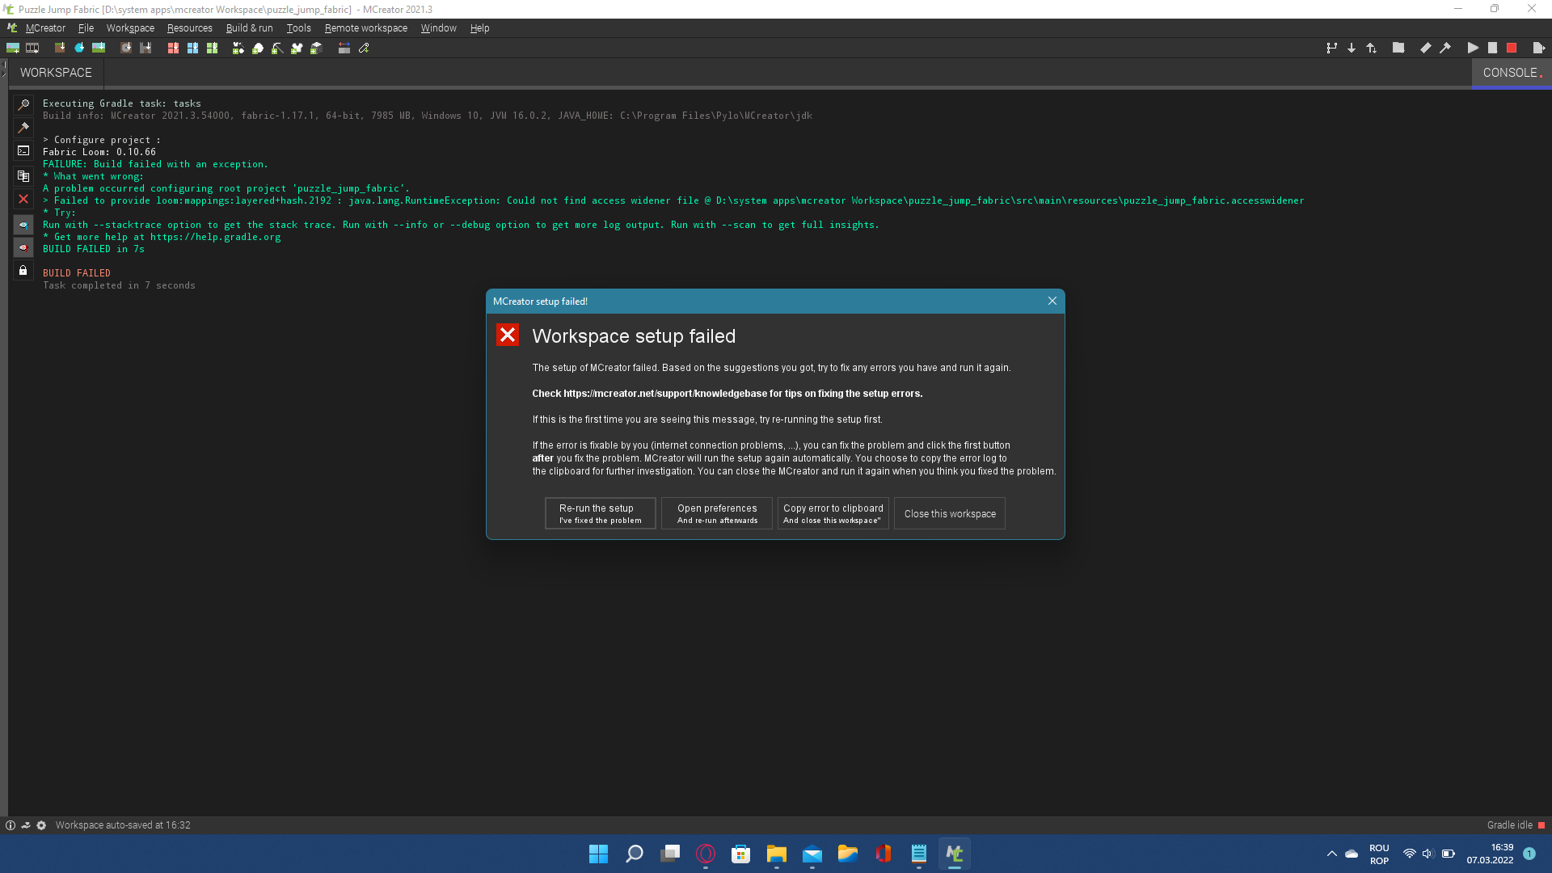Search the console output with the magnifier icon

point(23,103)
